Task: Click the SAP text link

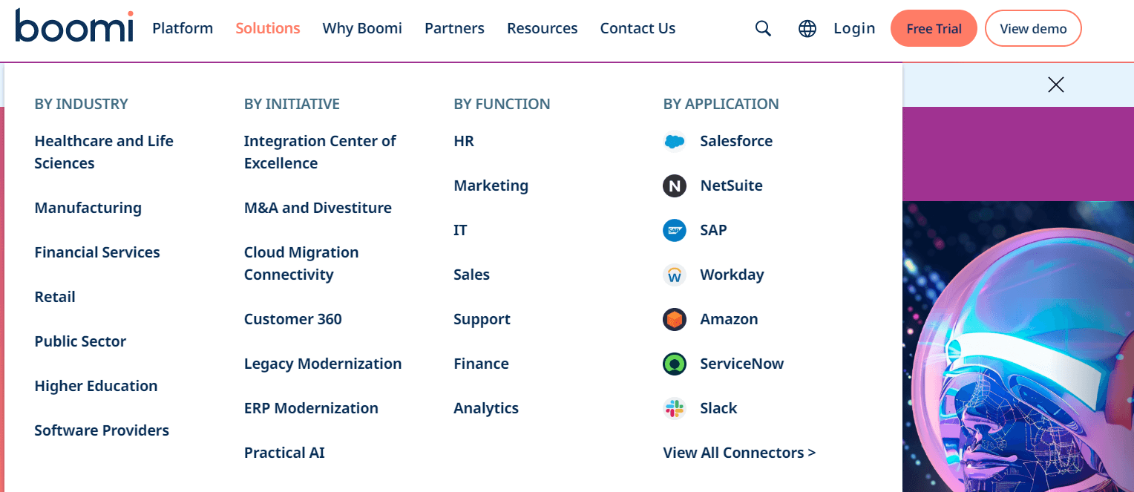Action: click(x=713, y=230)
